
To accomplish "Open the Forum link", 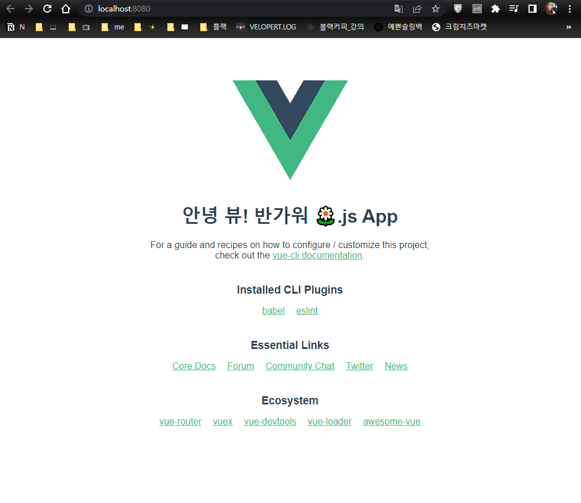I will [241, 366].
